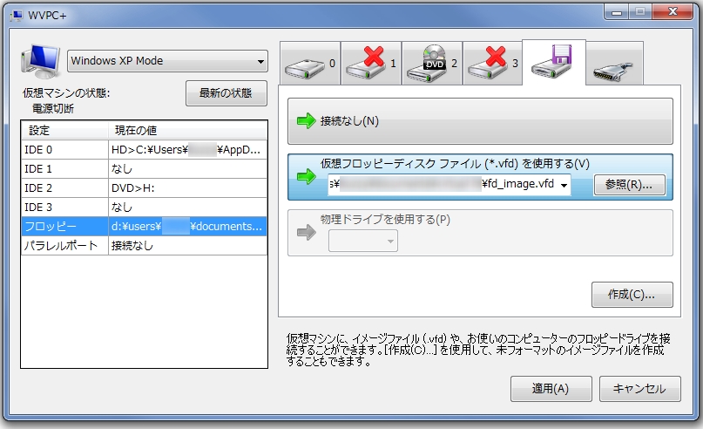Click the WVPC+ title bar app icon

coord(17,15)
